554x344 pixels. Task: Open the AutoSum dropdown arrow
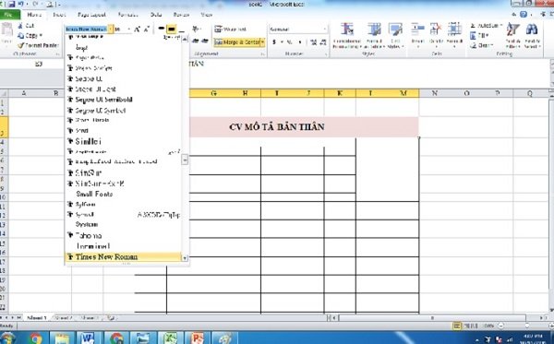click(x=501, y=26)
